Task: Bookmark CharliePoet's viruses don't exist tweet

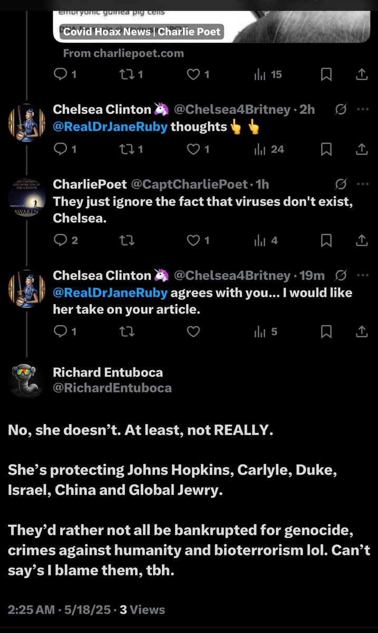Action: click(x=326, y=241)
